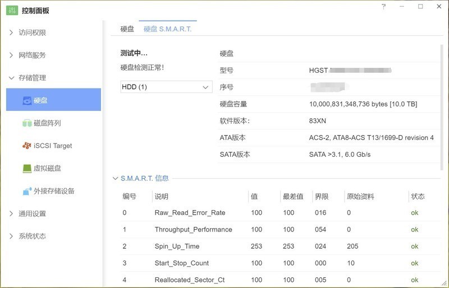Click the threshold 005 of Reallocated_Sector_Ct
Viewport: 449px width, 288px height.
click(320, 280)
